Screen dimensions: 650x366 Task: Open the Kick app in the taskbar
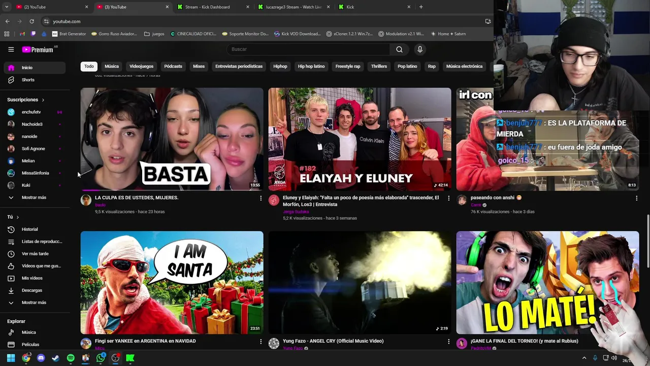point(130,358)
